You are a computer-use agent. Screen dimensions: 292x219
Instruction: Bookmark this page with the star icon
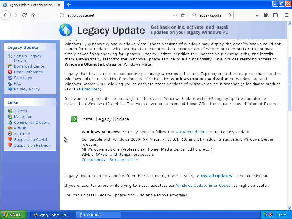[183, 15]
